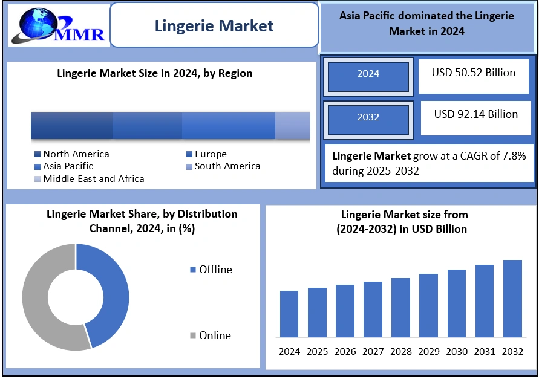Click the Offline legend marker
This screenshot has width=539, height=379.
[193, 270]
